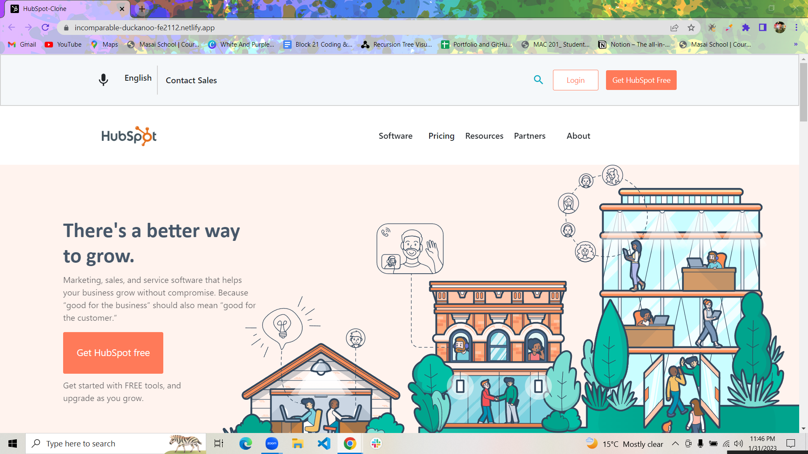
Task: Open File Explorer from taskbar
Action: tap(298, 443)
